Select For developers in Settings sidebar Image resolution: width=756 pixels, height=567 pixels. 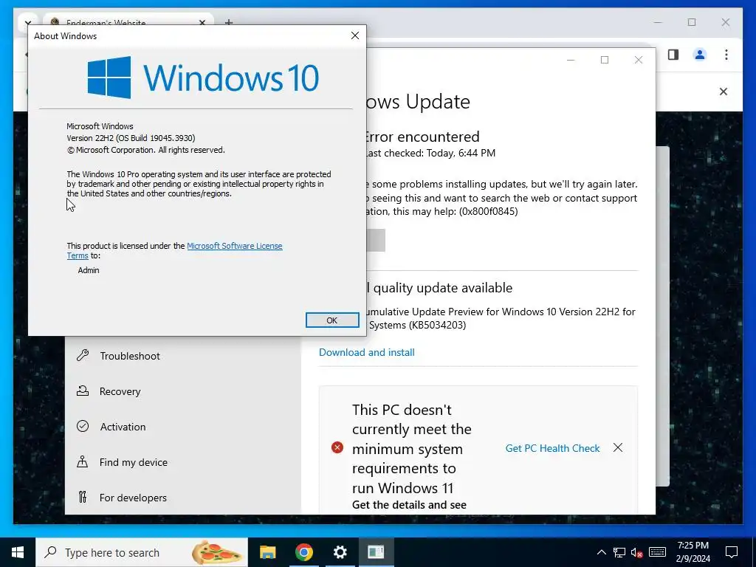point(133,498)
